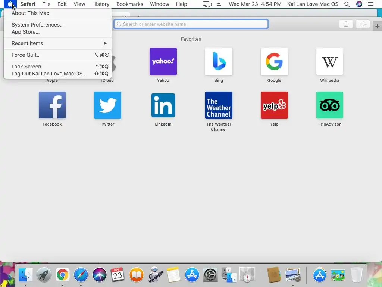Viewport: 382px width, 287px height.
Task: Select Force Quit… menu item
Action: (x=58, y=55)
